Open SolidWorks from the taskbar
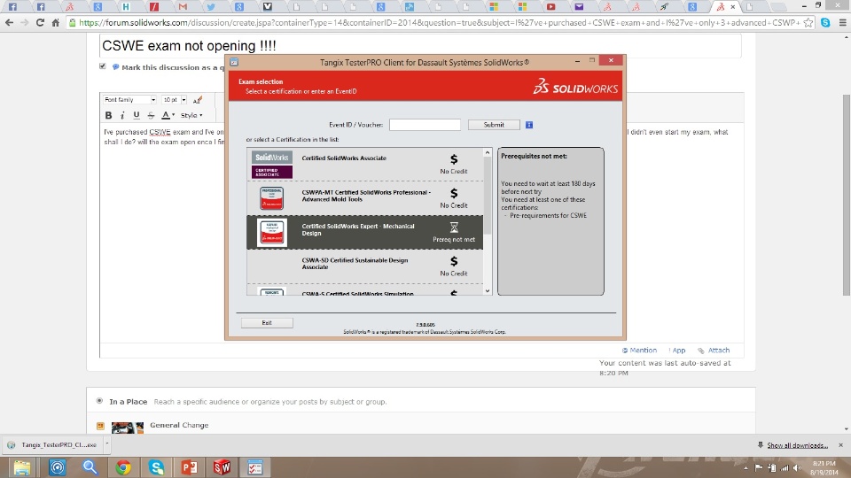 (x=222, y=467)
